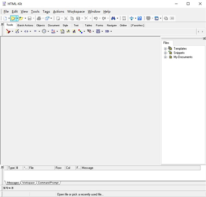Click the Open file folder icon
The height and width of the screenshot is (197, 206).
(x=13, y=18)
